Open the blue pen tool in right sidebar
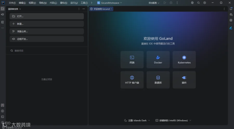 [x=231, y=28]
